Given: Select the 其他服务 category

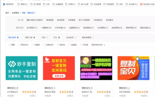Looking at the screenshot, I should 109,20.
